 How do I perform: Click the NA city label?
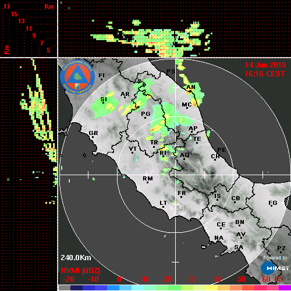point(219,238)
